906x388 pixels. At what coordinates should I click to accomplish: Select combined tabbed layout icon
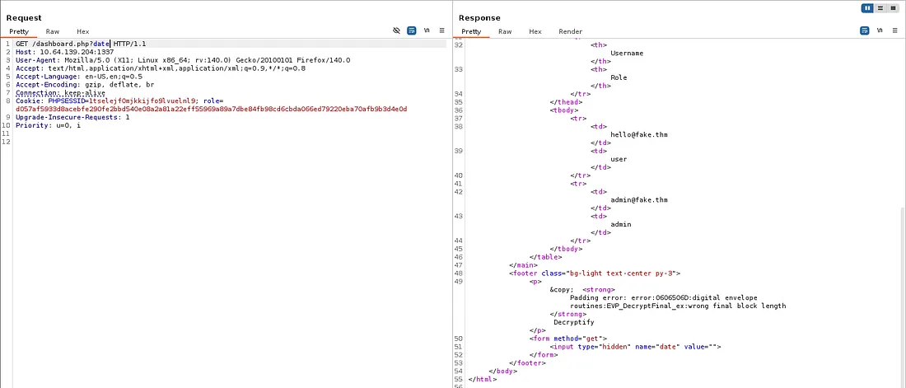click(893, 8)
